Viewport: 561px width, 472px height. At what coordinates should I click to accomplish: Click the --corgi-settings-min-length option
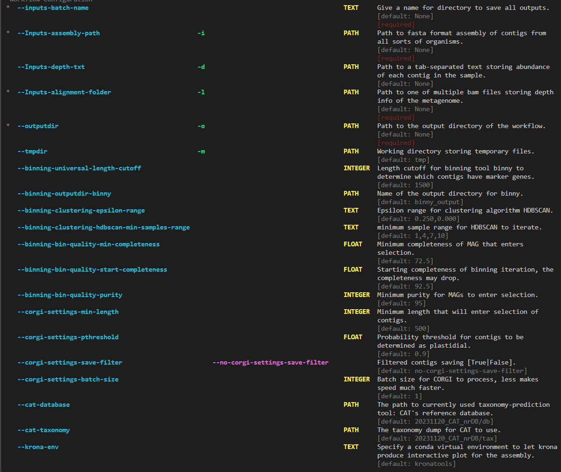(68, 312)
